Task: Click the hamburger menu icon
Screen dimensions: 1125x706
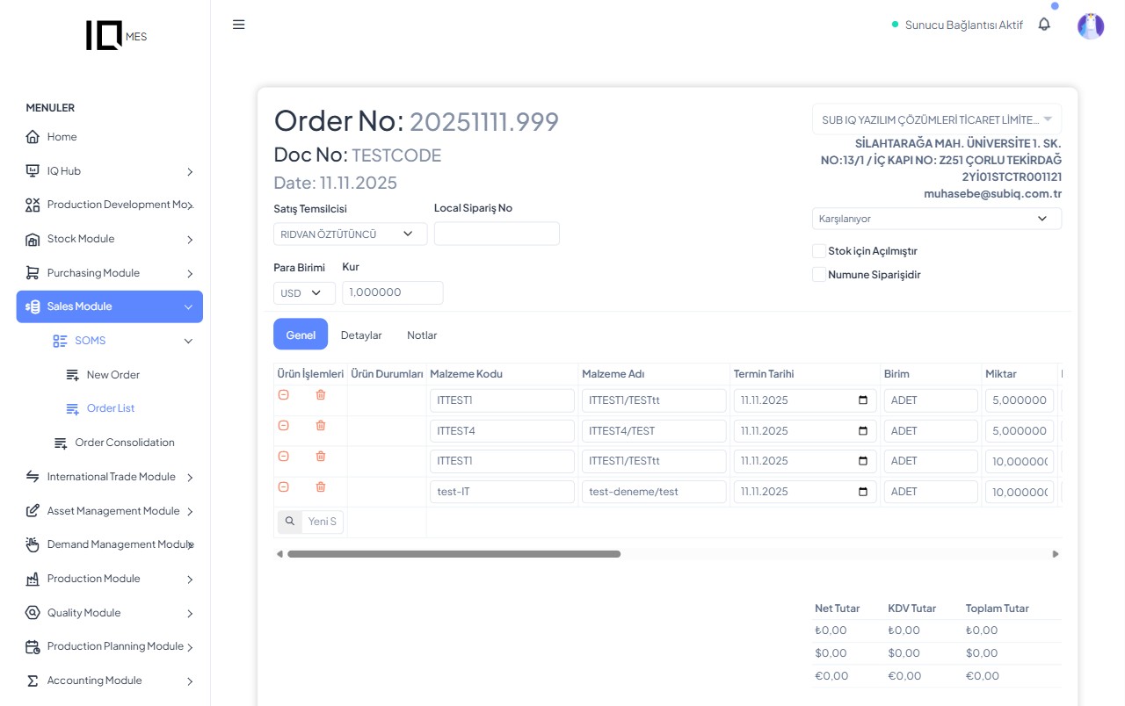Action: tap(238, 25)
